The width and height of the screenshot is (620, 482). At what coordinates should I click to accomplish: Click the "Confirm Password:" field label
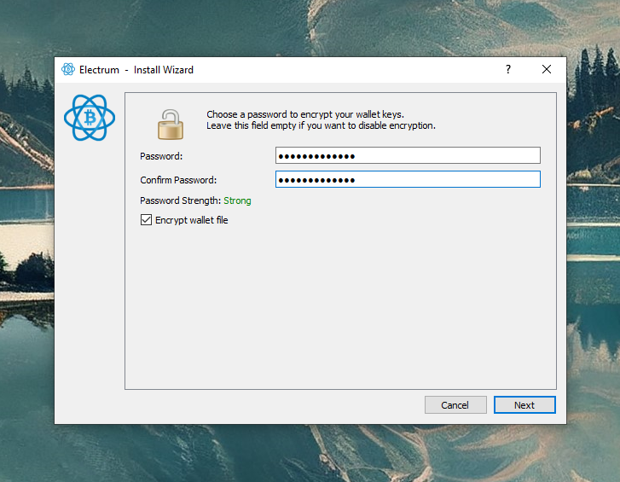coord(178,180)
